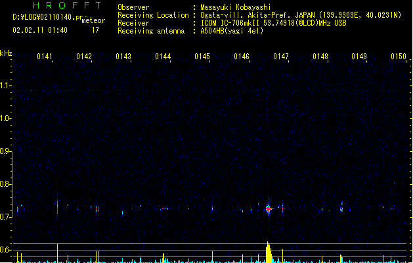
Task: Click the 0141 time label
Action: (45, 57)
